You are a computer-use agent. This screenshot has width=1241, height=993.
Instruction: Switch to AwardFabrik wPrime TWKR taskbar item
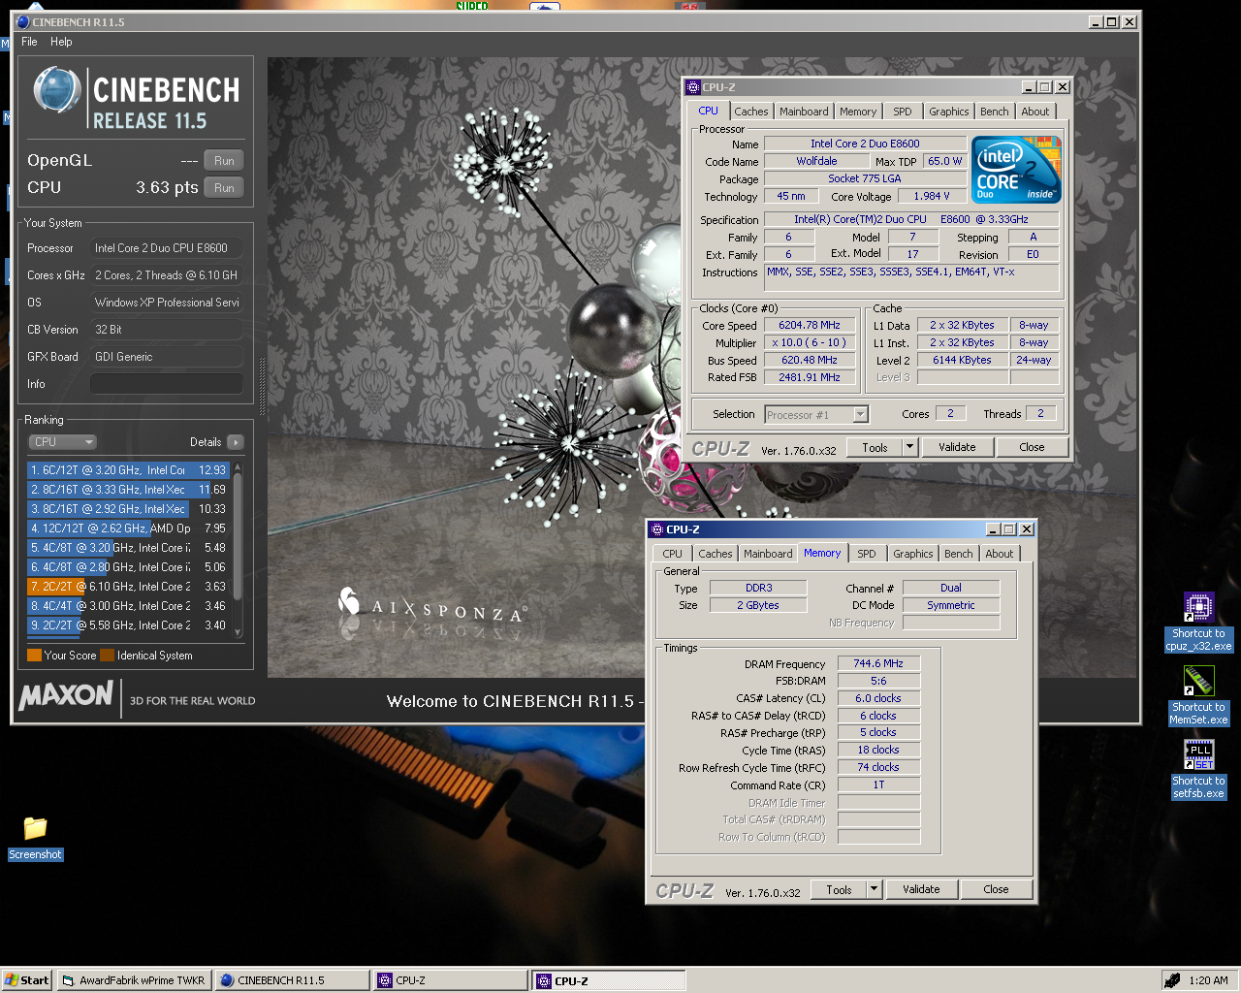[x=134, y=980]
